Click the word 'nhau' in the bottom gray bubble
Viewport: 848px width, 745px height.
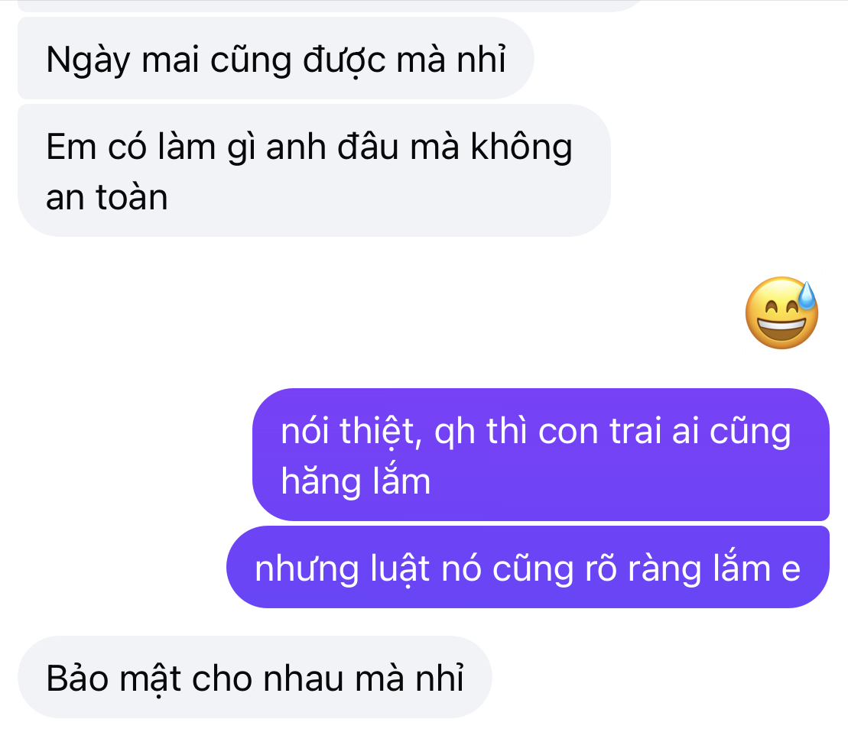click(304, 679)
